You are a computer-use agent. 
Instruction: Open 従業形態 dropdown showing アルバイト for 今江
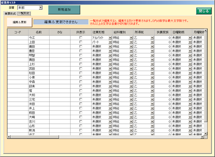pyautogui.click(x=110, y=38)
